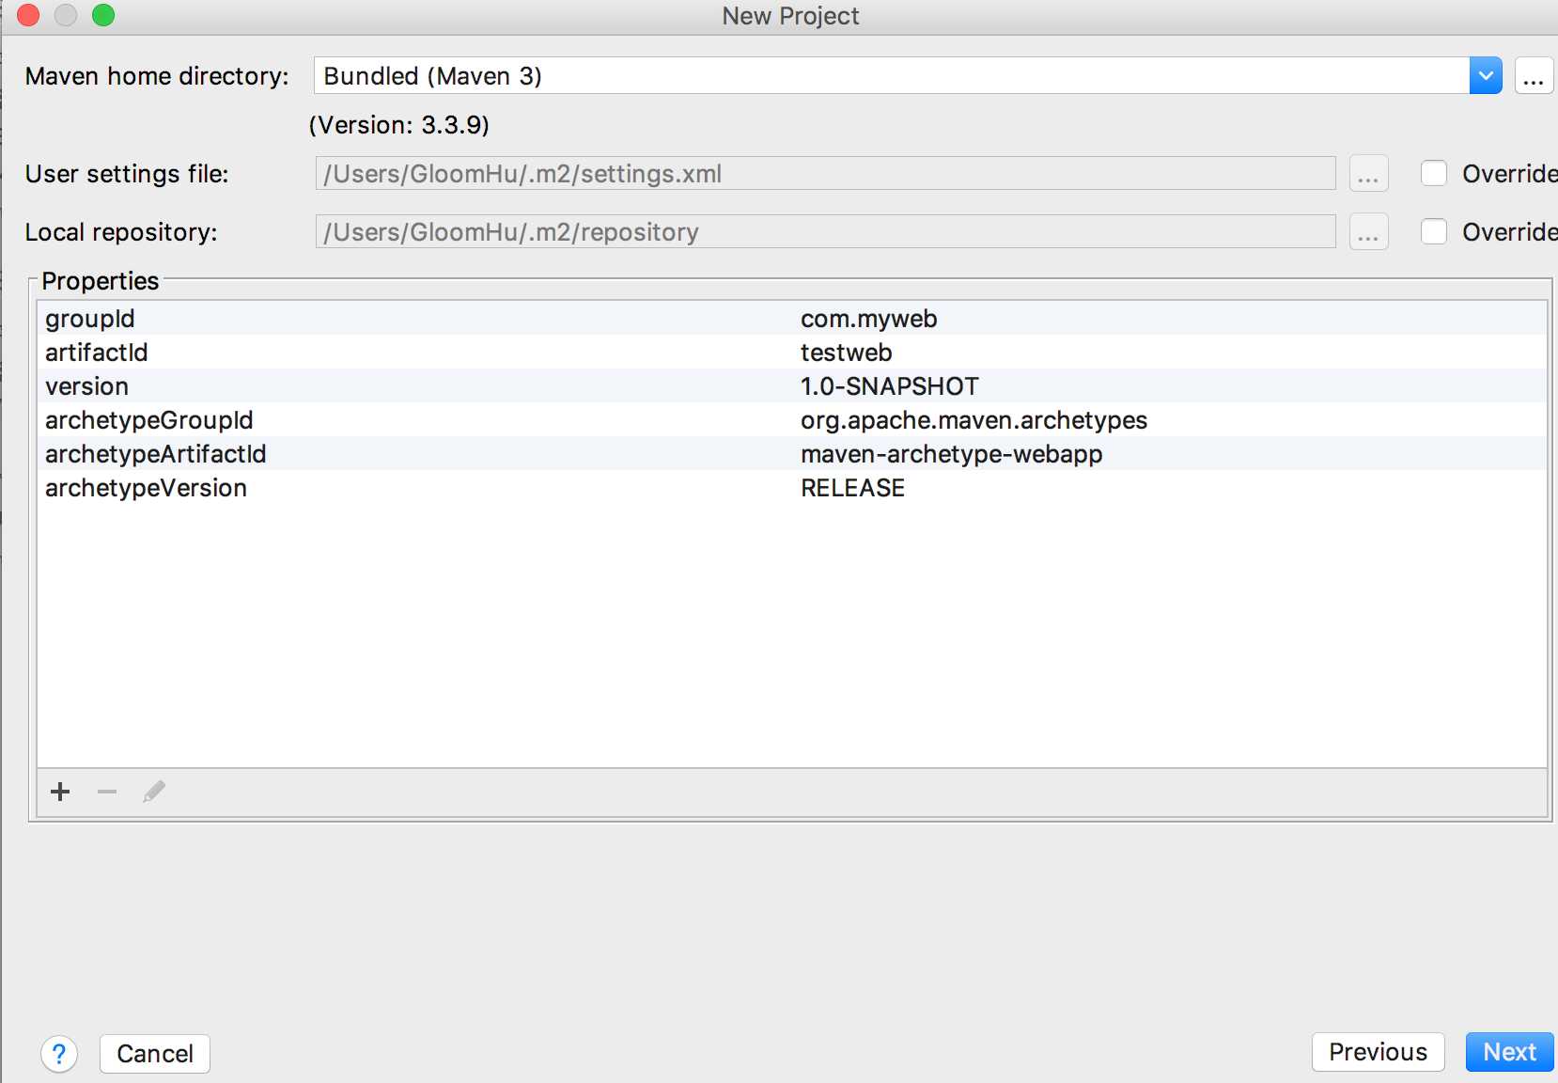Proceed with the Next button
The width and height of the screenshot is (1558, 1083).
click(x=1509, y=1052)
